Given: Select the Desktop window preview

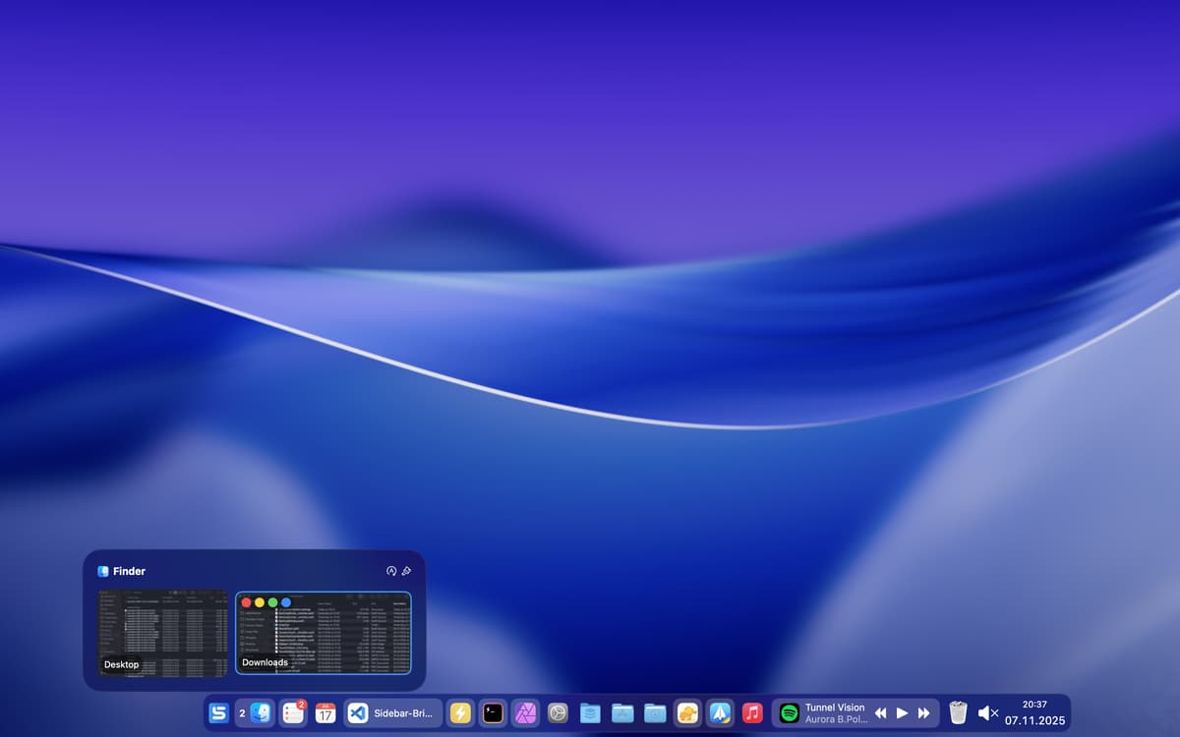Looking at the screenshot, I should [x=162, y=632].
